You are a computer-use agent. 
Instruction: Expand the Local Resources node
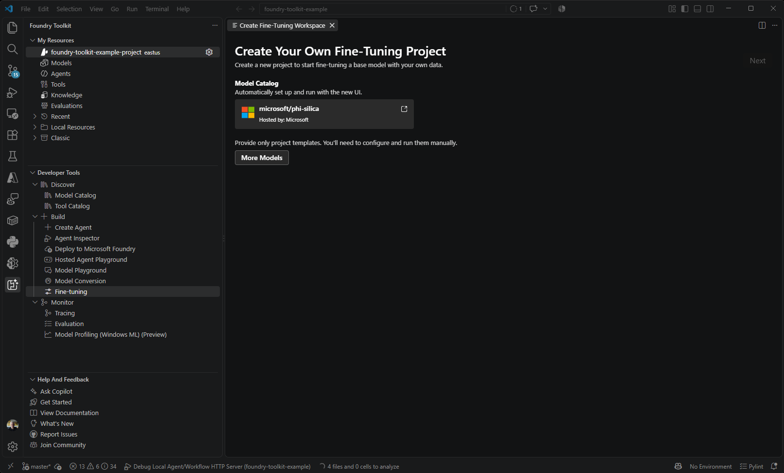35,127
